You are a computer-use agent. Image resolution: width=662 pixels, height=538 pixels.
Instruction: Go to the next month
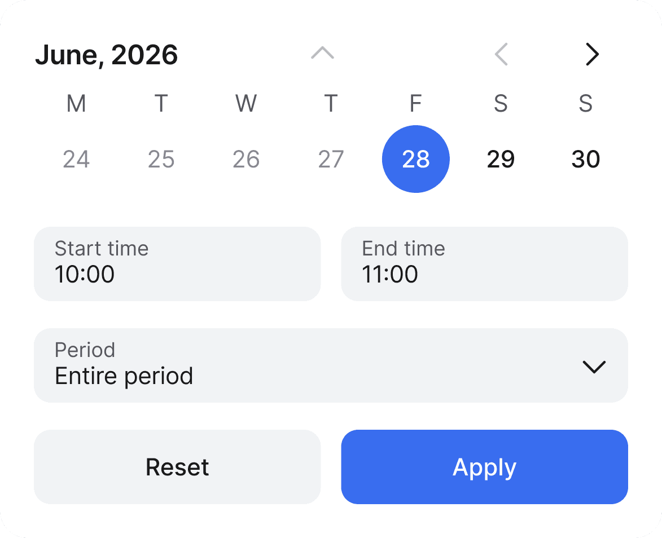(592, 54)
